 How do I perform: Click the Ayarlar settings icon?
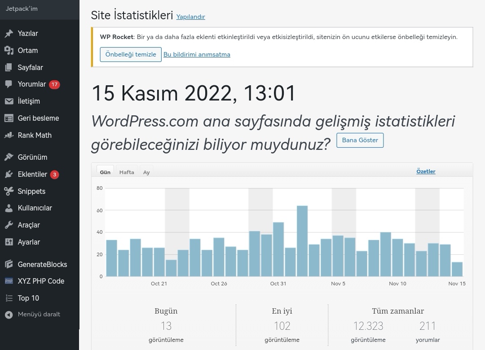pyautogui.click(x=9, y=242)
